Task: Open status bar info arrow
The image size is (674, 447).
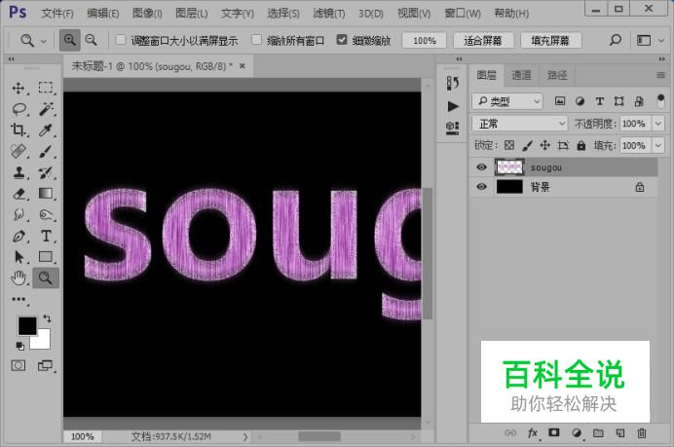Action: [x=245, y=436]
